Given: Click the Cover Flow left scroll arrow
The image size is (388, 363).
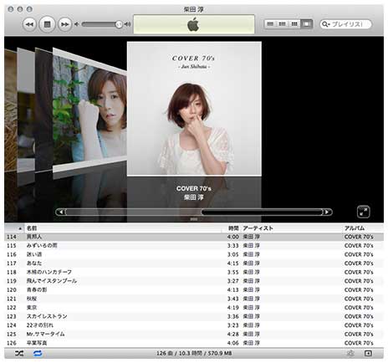Looking at the screenshot, I should point(61,212).
